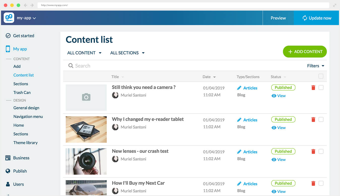Click pencil icon for 'Still think you need a camera'

(x=239, y=88)
